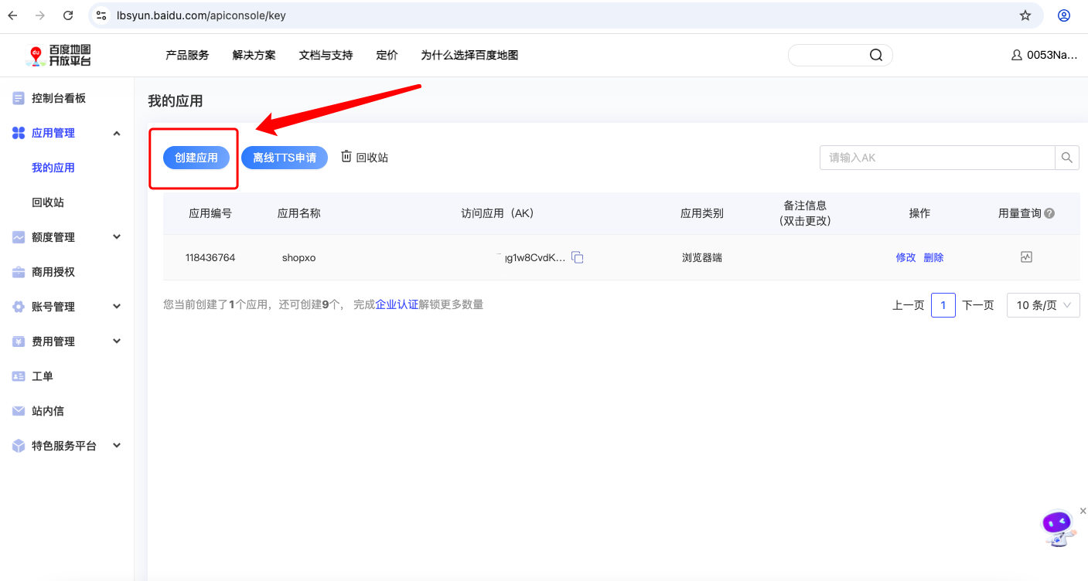Collapse the 应用管理 menu chevron
This screenshot has height=581, width=1088.
pos(117,133)
